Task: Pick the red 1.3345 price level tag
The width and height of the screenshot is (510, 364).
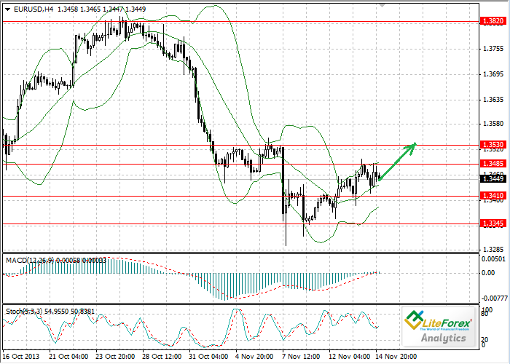Action: point(492,223)
